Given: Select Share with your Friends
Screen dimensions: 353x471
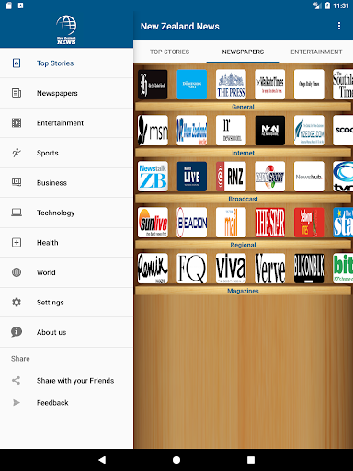Looking at the screenshot, I should point(66,381).
